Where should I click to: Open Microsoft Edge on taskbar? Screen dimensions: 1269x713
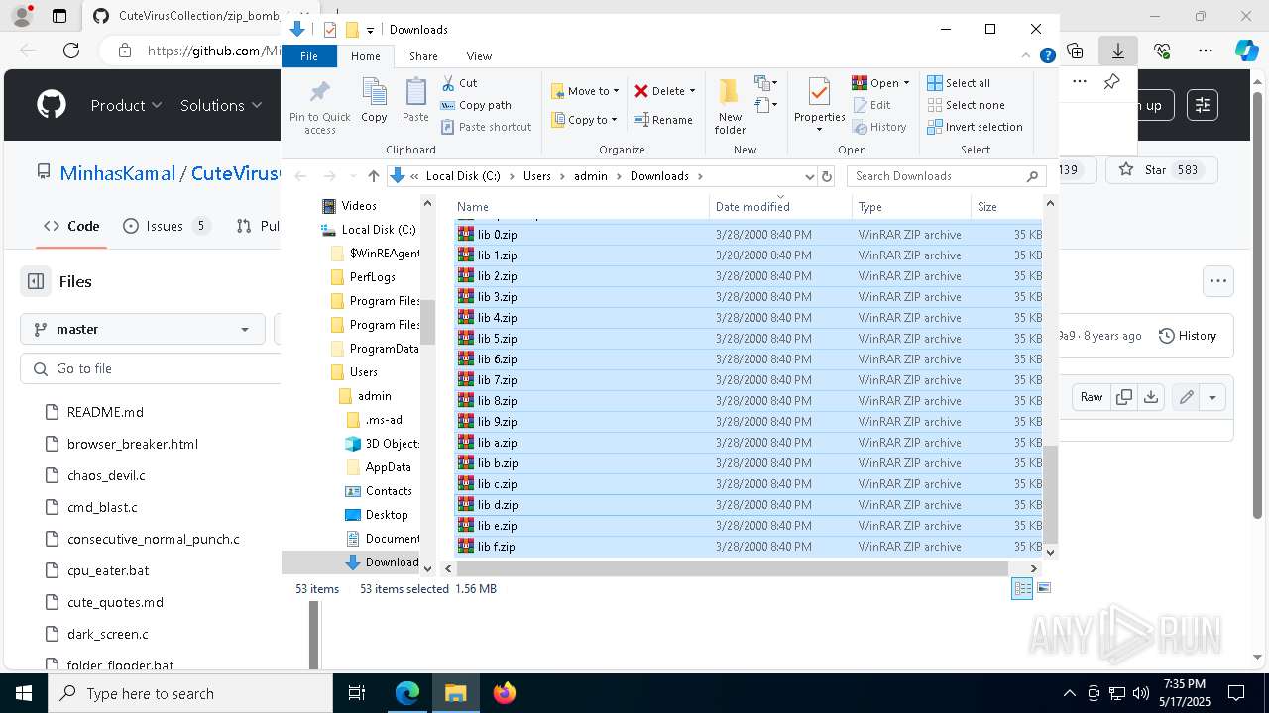coord(407,693)
